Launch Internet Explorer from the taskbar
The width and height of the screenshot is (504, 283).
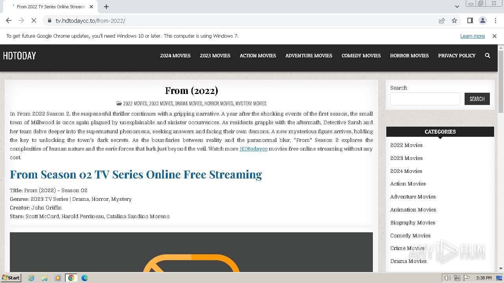pos(31,278)
